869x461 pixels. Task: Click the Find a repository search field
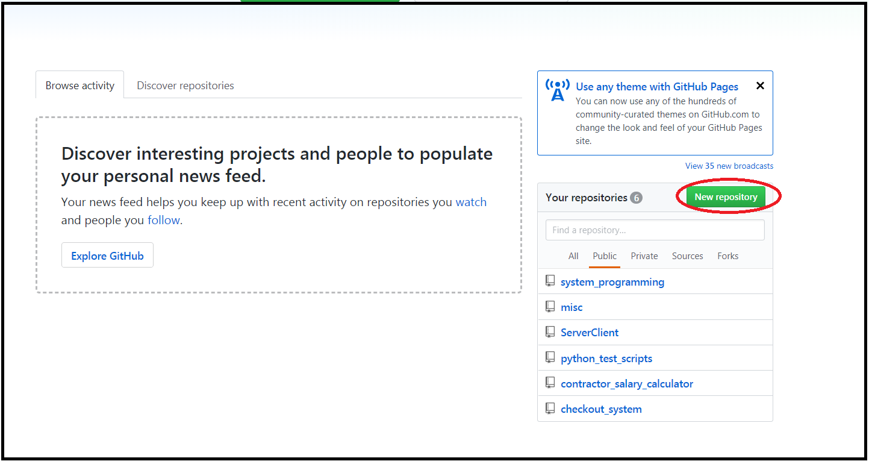(655, 230)
